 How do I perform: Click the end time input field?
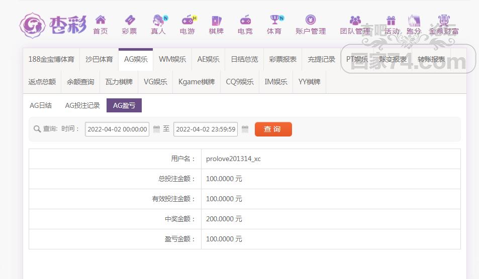[206, 129]
